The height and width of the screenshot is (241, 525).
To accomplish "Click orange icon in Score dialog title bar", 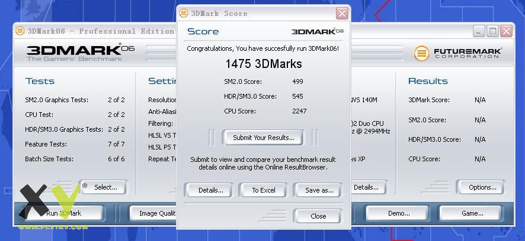I will tap(184, 14).
